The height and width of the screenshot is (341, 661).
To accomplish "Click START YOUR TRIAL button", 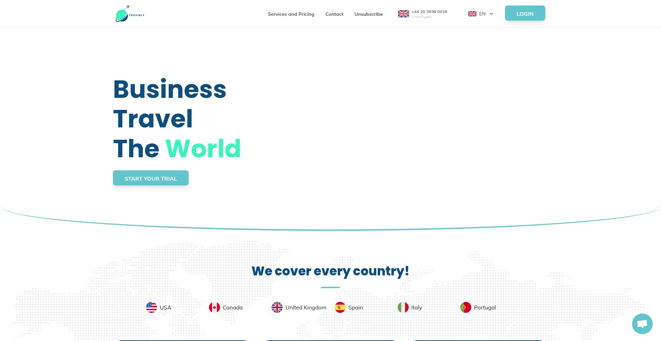I will coord(151,178).
